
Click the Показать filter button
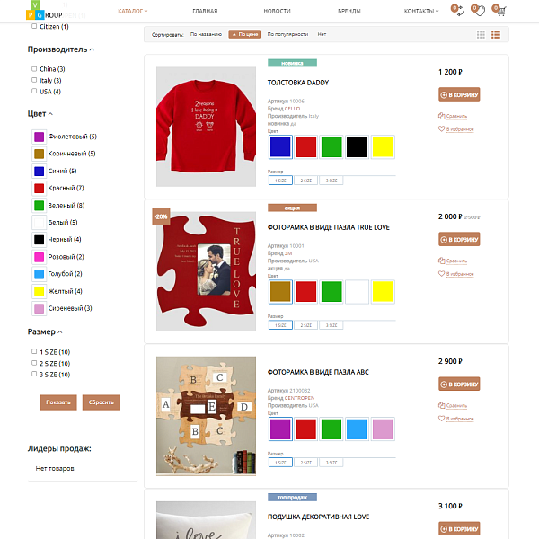pos(58,402)
